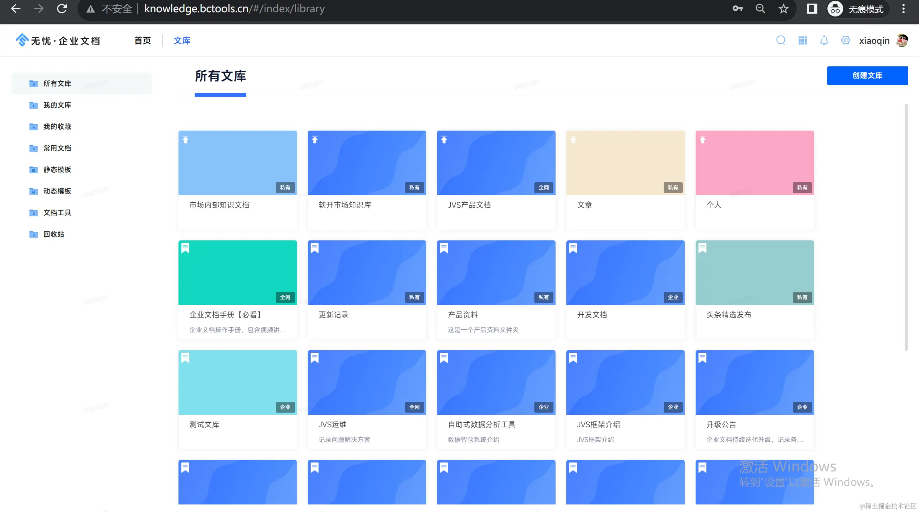This screenshot has height=512, width=919.
Task: Open 我的文库 in sidebar
Action: [57, 105]
